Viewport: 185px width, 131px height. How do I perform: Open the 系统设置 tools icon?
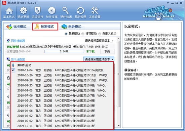pyautogui.click(x=95, y=12)
